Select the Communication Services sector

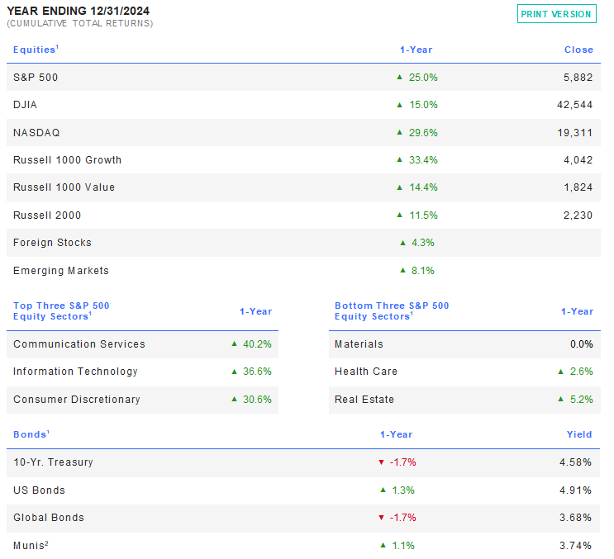(79, 344)
